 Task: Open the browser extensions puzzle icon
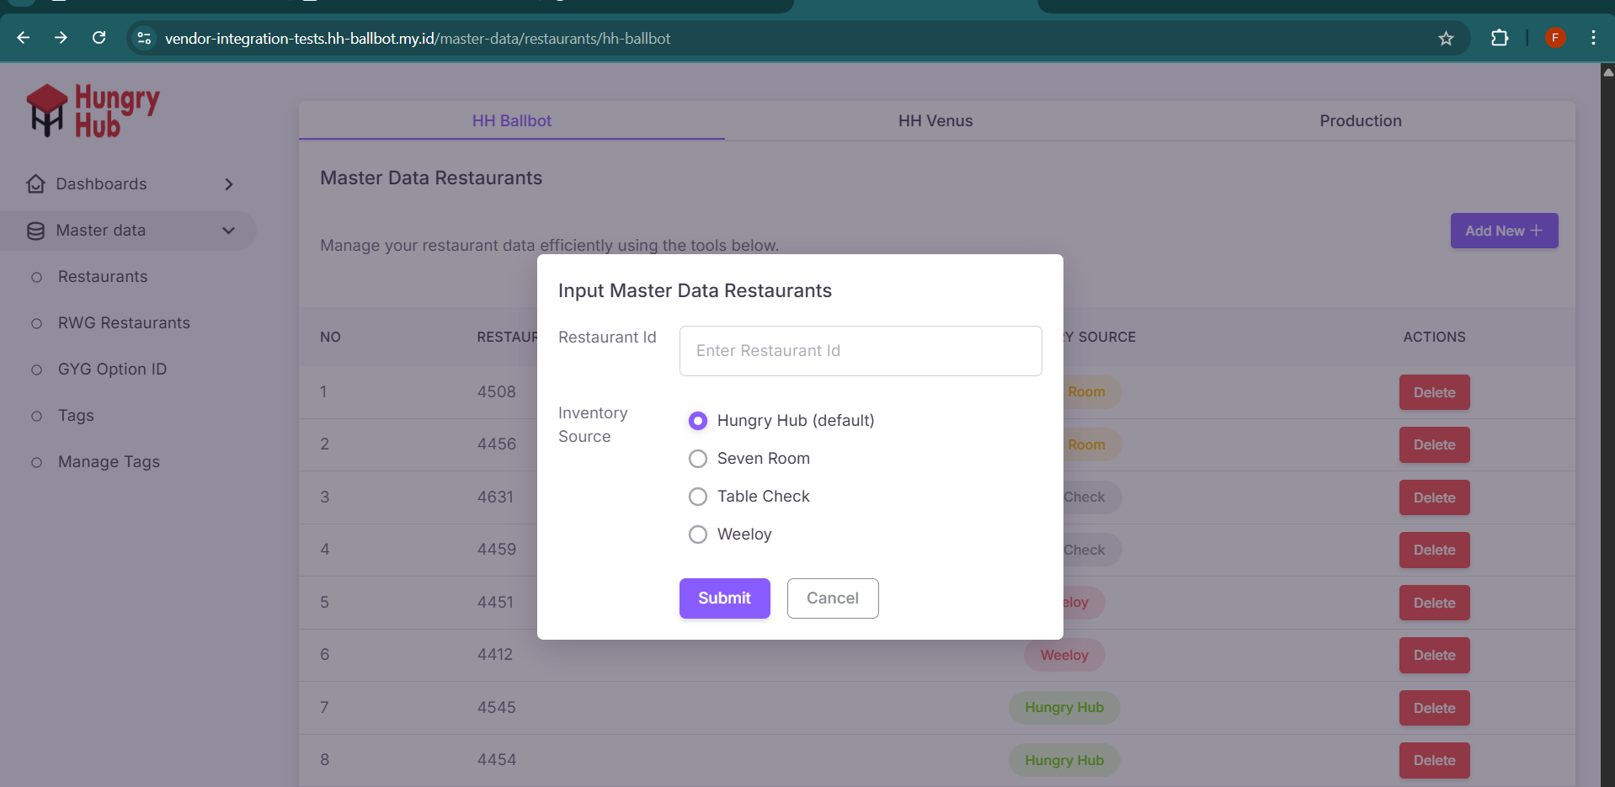1499,38
